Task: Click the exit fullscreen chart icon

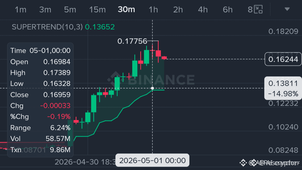Action: [258, 9]
